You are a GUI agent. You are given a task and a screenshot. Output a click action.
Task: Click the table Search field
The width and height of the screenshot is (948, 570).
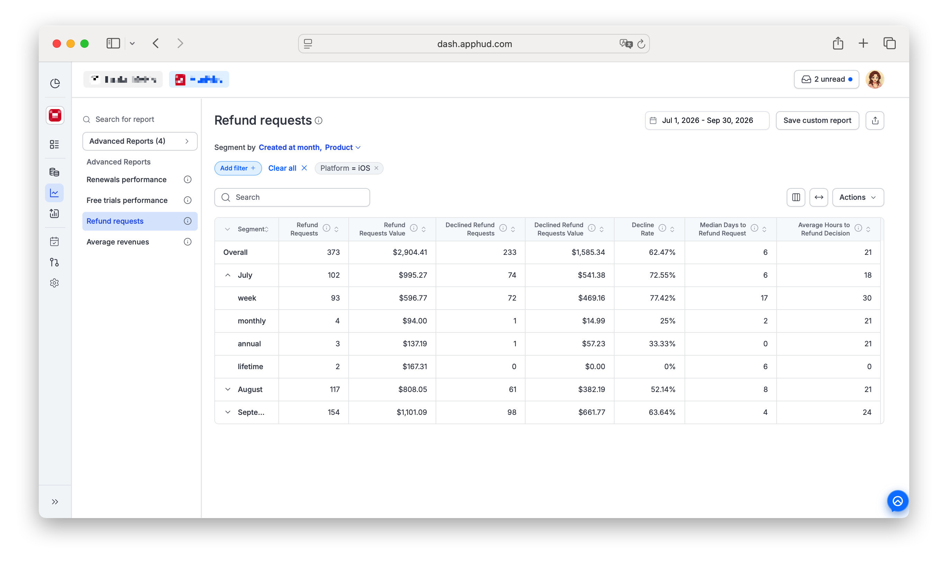(292, 197)
